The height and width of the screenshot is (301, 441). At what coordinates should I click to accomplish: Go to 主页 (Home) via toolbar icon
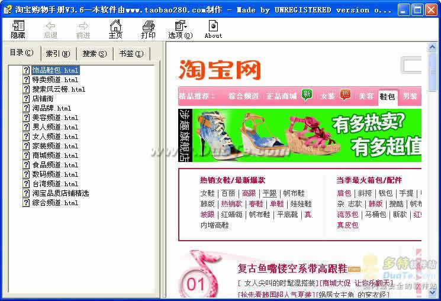(115, 29)
